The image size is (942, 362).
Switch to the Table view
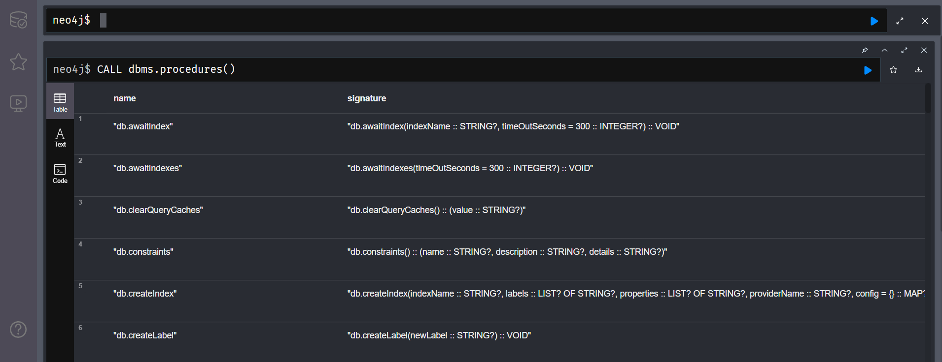(x=60, y=102)
